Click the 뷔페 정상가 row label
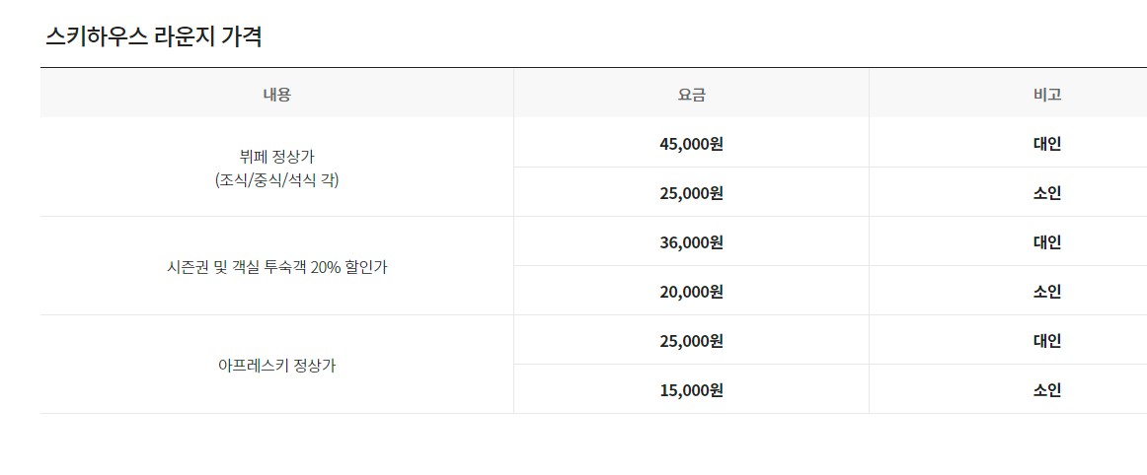 click(x=276, y=156)
